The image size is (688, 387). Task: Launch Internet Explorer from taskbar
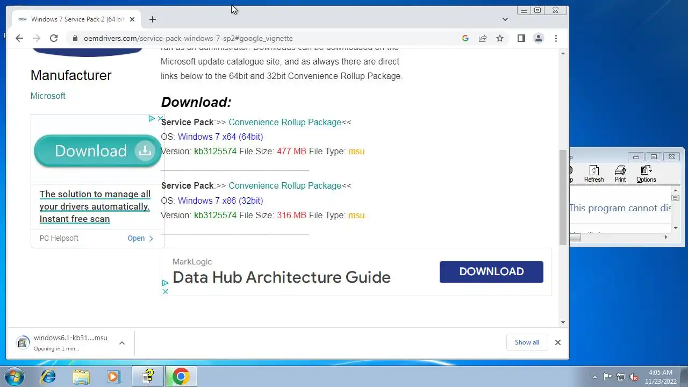tap(48, 377)
